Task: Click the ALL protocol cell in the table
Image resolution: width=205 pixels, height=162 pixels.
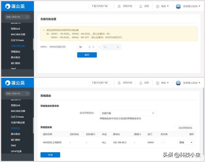Action: coord(104,142)
